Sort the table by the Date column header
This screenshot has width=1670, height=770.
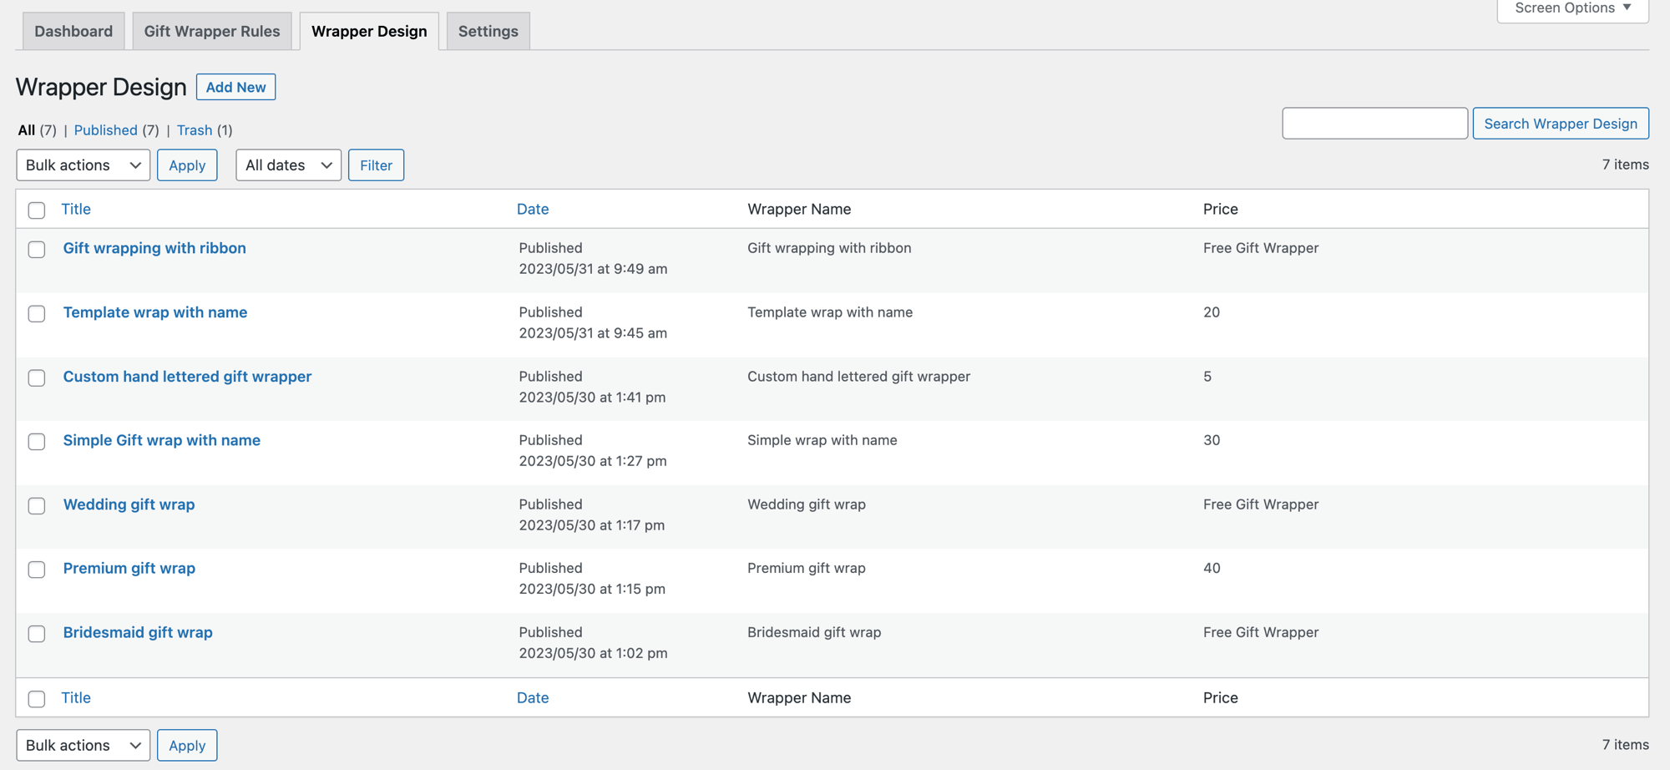533,210
